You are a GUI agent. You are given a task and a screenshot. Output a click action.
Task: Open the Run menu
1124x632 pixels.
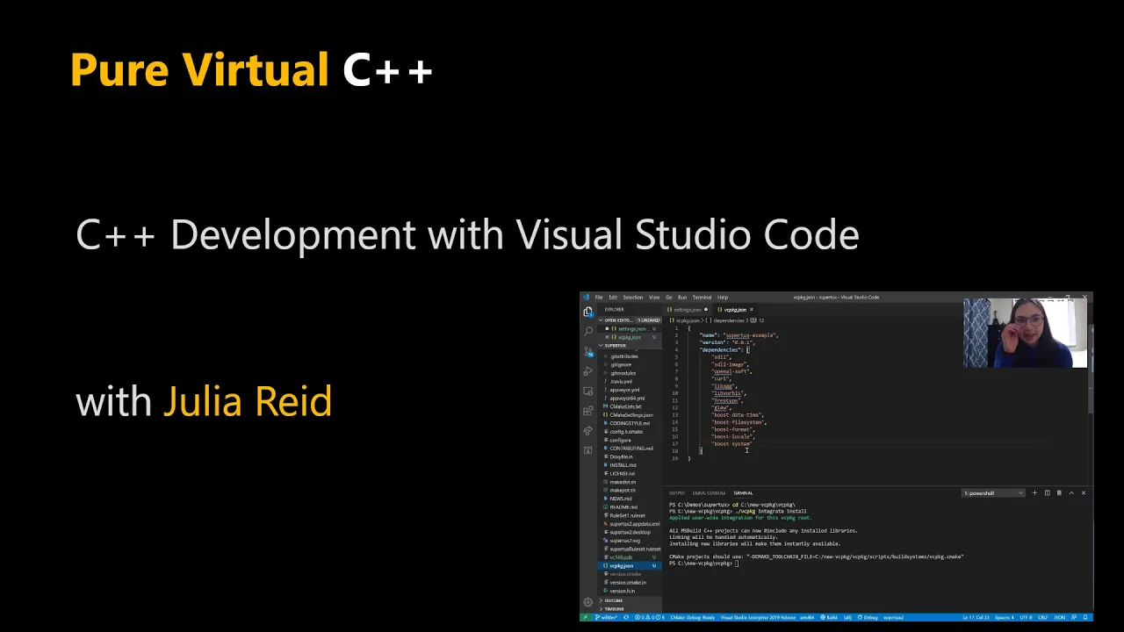point(682,298)
